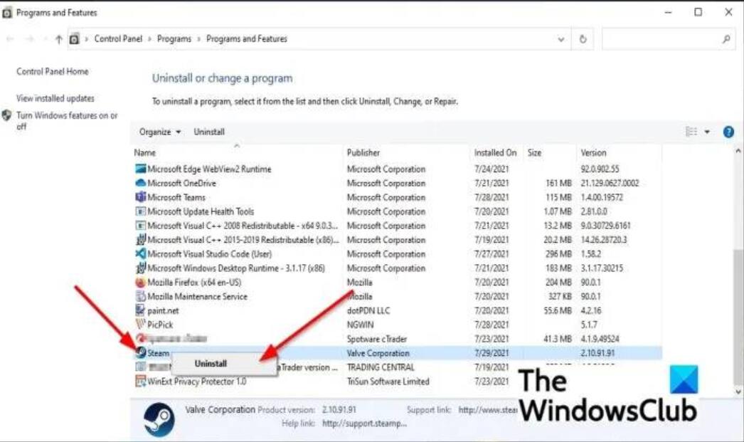Open View installed updates link
The height and width of the screenshot is (442, 744).
pyautogui.click(x=55, y=98)
